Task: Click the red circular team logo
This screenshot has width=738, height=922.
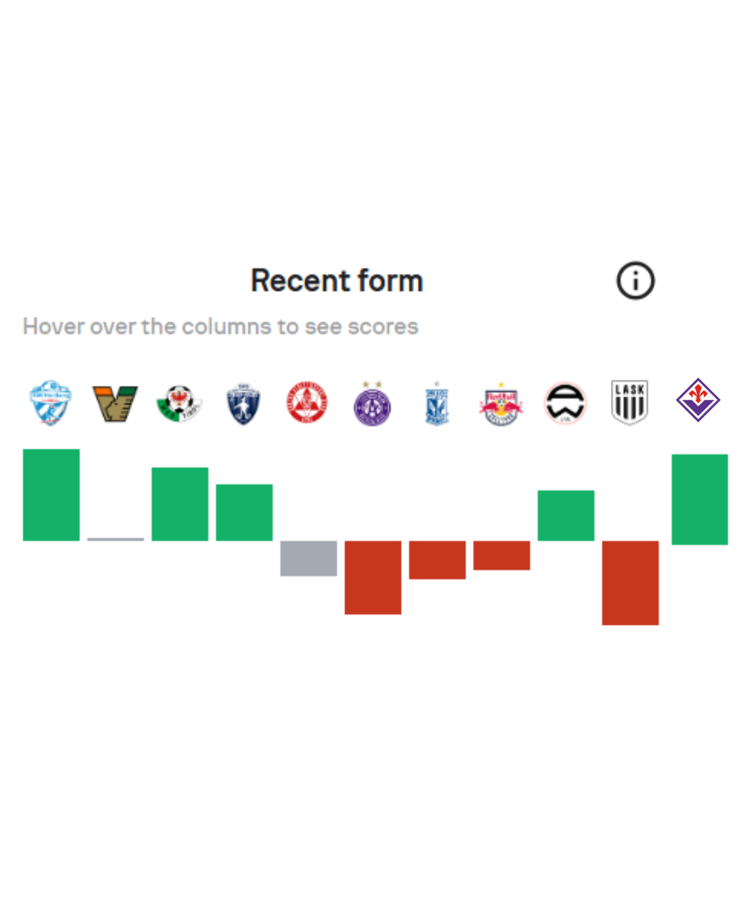Action: [x=307, y=403]
